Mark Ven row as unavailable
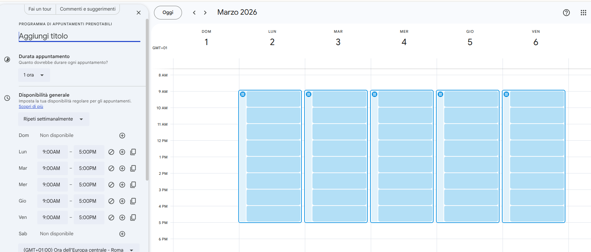591x252 pixels. [x=111, y=218]
